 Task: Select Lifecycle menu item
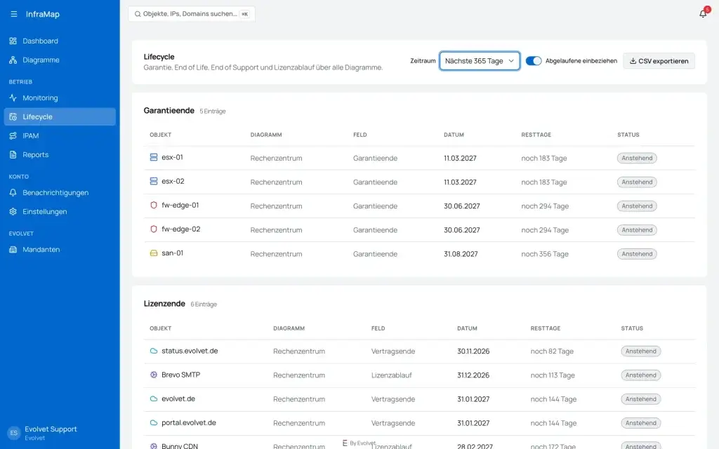click(60, 117)
